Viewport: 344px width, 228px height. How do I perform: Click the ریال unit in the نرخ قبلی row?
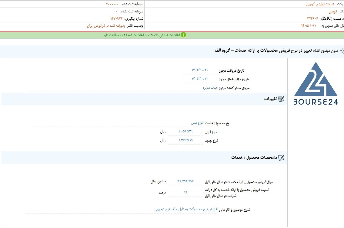(163, 132)
